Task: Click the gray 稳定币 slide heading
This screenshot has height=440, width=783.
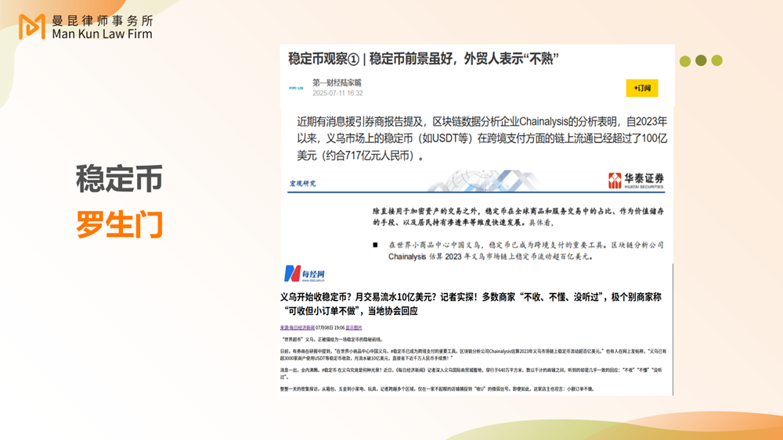Action: 119,178
